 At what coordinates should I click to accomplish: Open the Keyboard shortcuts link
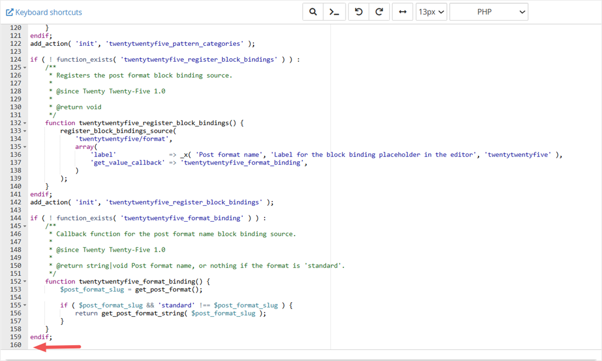[x=44, y=12]
